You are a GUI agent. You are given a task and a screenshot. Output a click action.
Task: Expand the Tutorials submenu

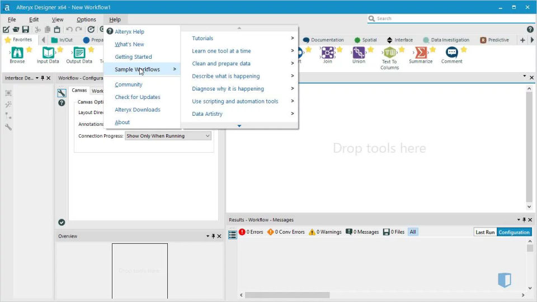[240, 39]
